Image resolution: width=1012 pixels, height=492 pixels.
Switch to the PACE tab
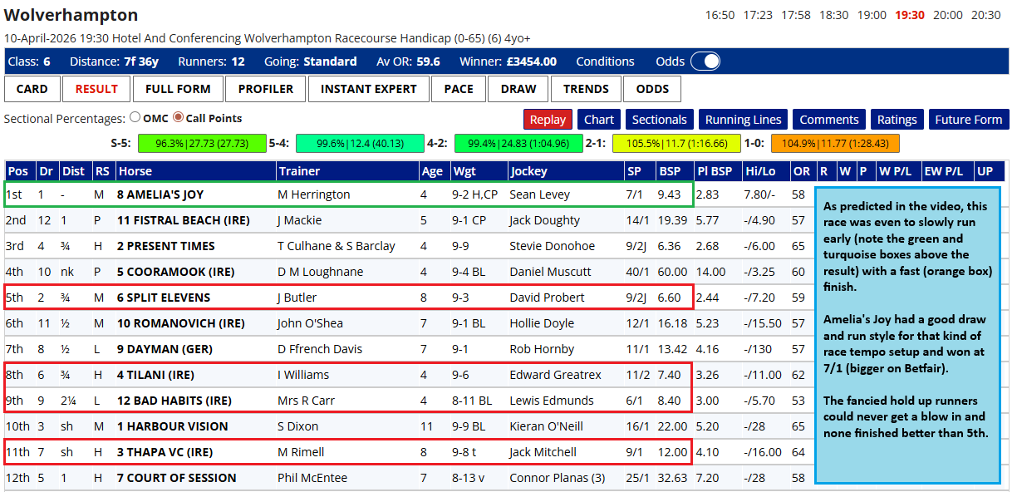pos(459,89)
